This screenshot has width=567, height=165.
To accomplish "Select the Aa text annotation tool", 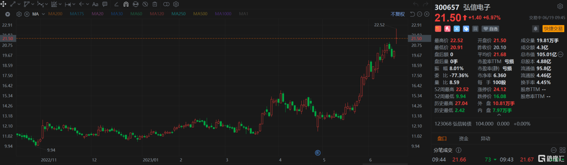I will click(x=95, y=4).
